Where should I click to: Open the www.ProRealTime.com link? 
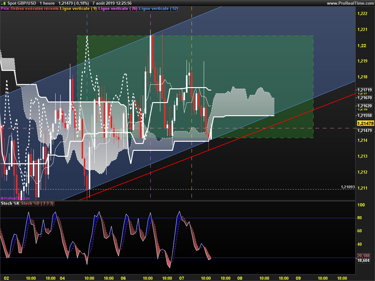tap(350, 3)
